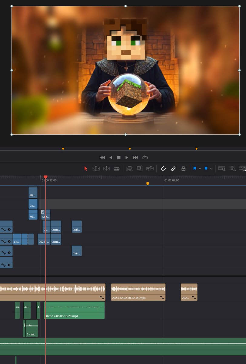Select green audio clip "2023-12-06 03-18-20.mp4"
The width and height of the screenshot is (246, 364).
[x=74, y=310]
